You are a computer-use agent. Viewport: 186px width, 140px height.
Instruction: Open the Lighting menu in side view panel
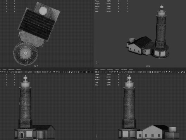click(x=110, y=70)
